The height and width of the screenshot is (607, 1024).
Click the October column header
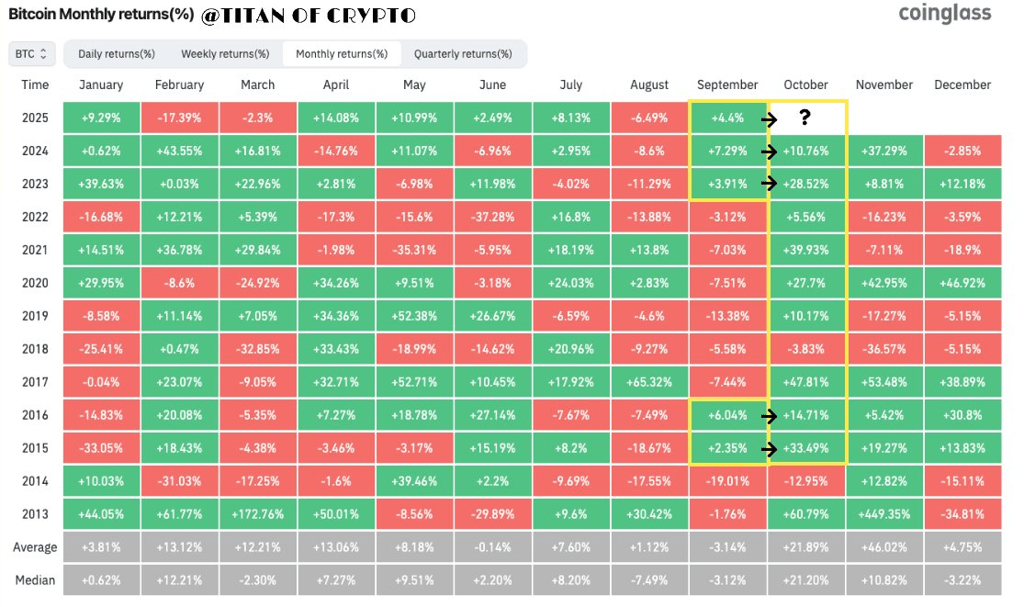click(x=806, y=84)
